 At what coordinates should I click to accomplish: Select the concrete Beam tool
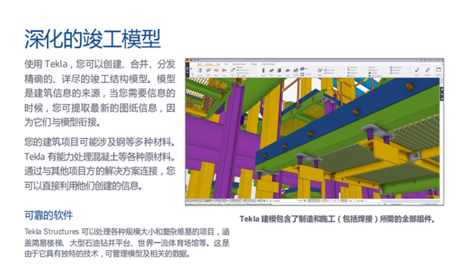pyautogui.click(x=271, y=71)
